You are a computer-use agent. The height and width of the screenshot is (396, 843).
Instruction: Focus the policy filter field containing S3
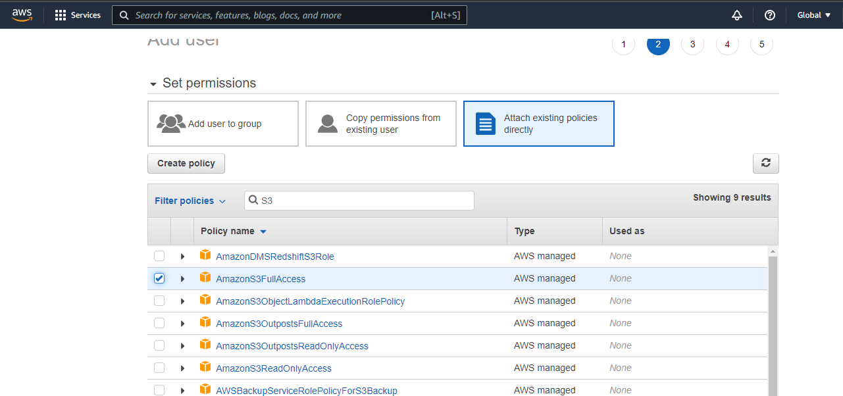coord(359,201)
